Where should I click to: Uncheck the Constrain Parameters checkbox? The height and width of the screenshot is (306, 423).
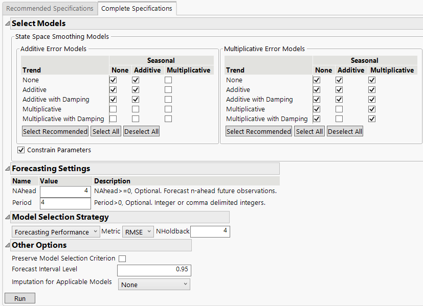(21, 150)
